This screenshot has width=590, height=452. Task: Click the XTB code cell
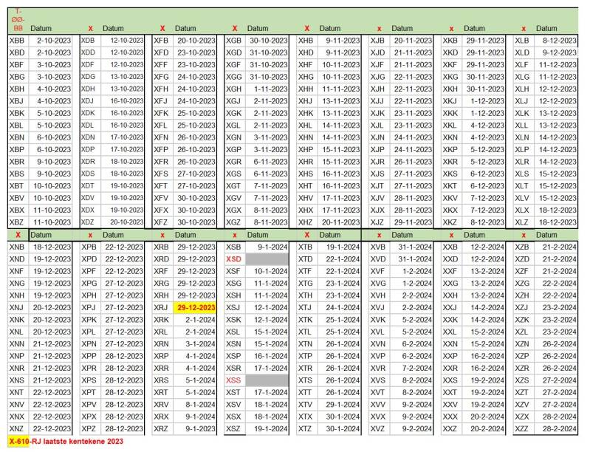coord(306,247)
